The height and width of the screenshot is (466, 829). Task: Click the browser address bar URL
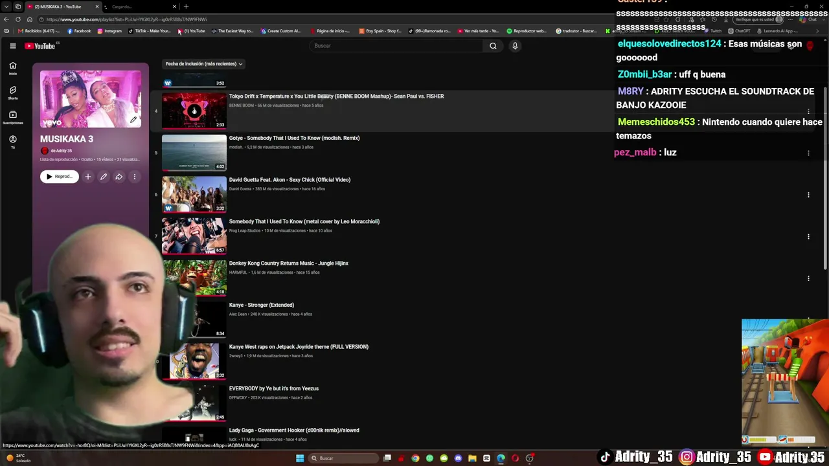[x=127, y=19]
